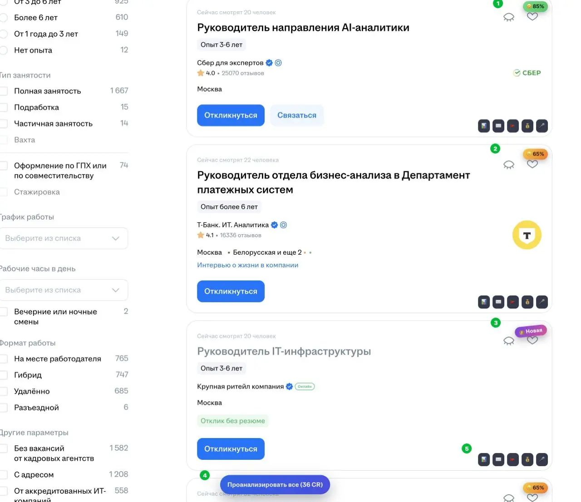Expand the Рабочие часы в день selector
This screenshot has height=502, width=581.
[64, 290]
